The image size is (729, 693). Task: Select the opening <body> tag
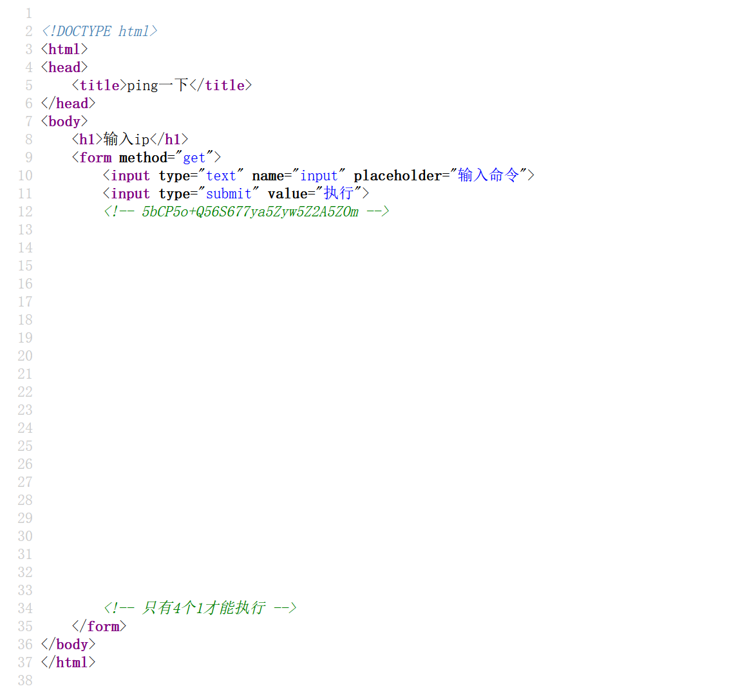64,121
